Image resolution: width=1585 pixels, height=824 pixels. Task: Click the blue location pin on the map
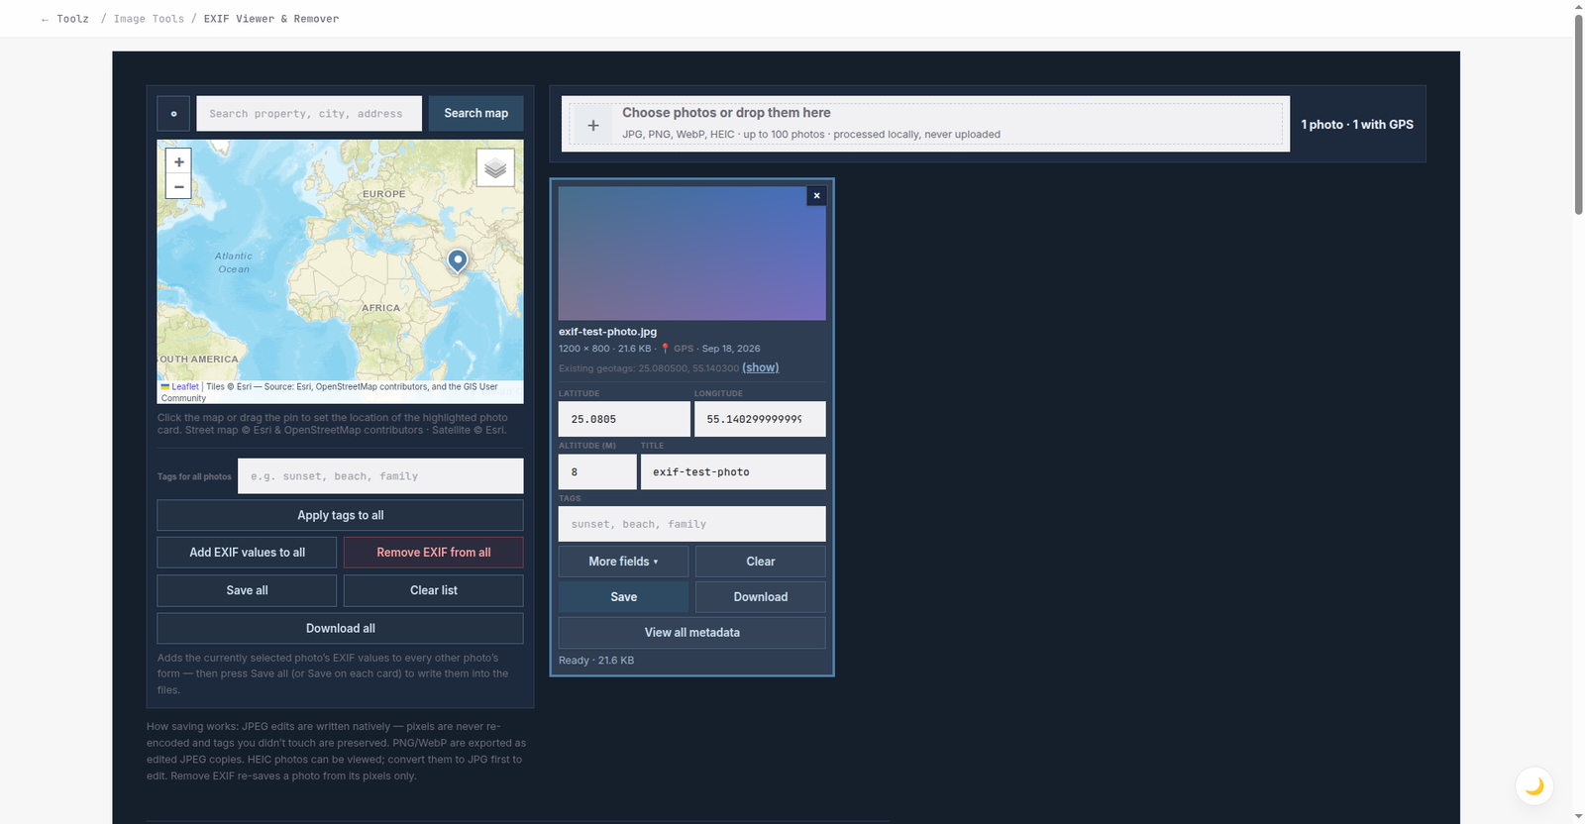(x=457, y=259)
